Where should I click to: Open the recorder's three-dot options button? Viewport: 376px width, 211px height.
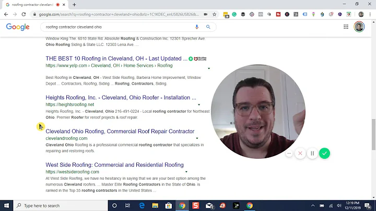(289, 153)
